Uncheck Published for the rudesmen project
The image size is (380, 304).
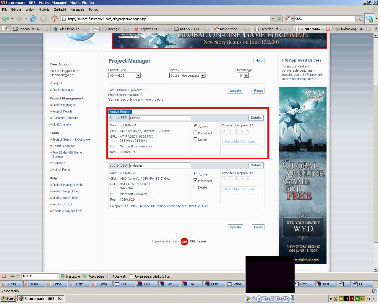coord(195,180)
